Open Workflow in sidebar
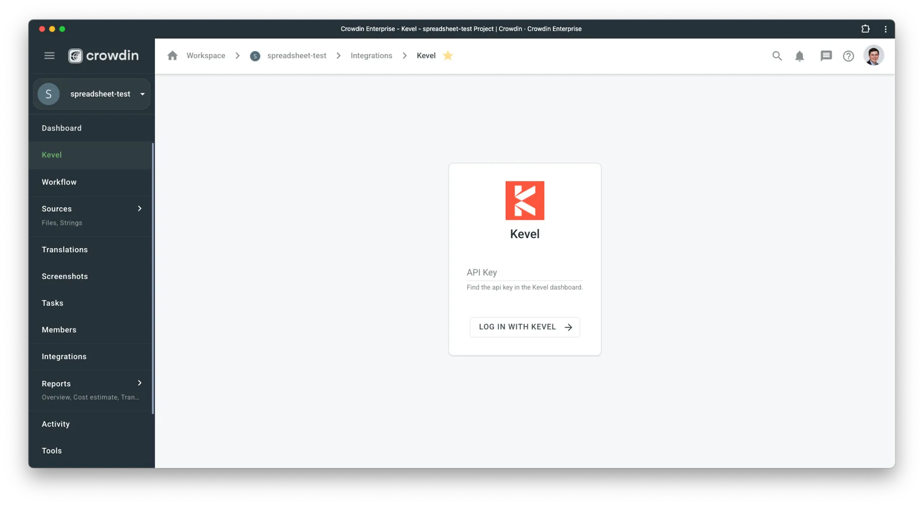The image size is (923, 505). point(90,182)
